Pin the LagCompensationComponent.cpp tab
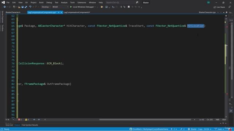 coord(58,12)
